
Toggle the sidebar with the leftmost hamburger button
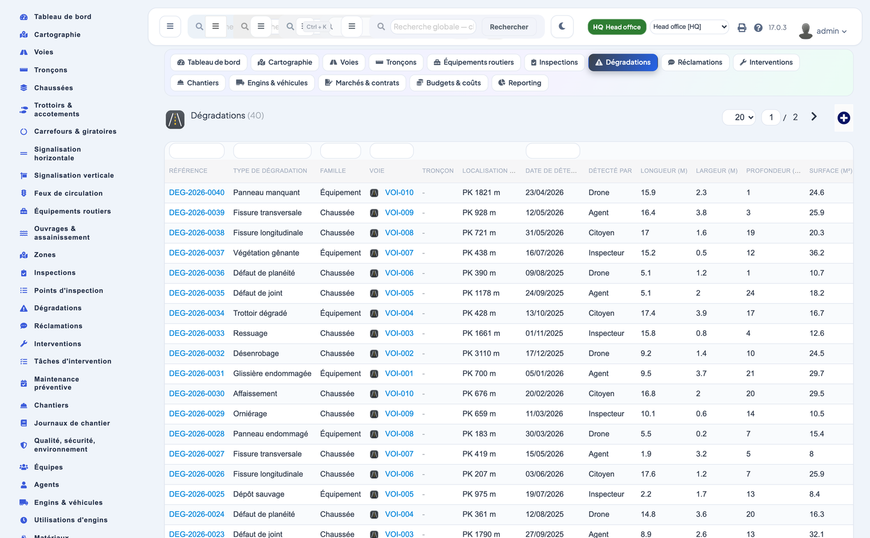[x=170, y=26]
